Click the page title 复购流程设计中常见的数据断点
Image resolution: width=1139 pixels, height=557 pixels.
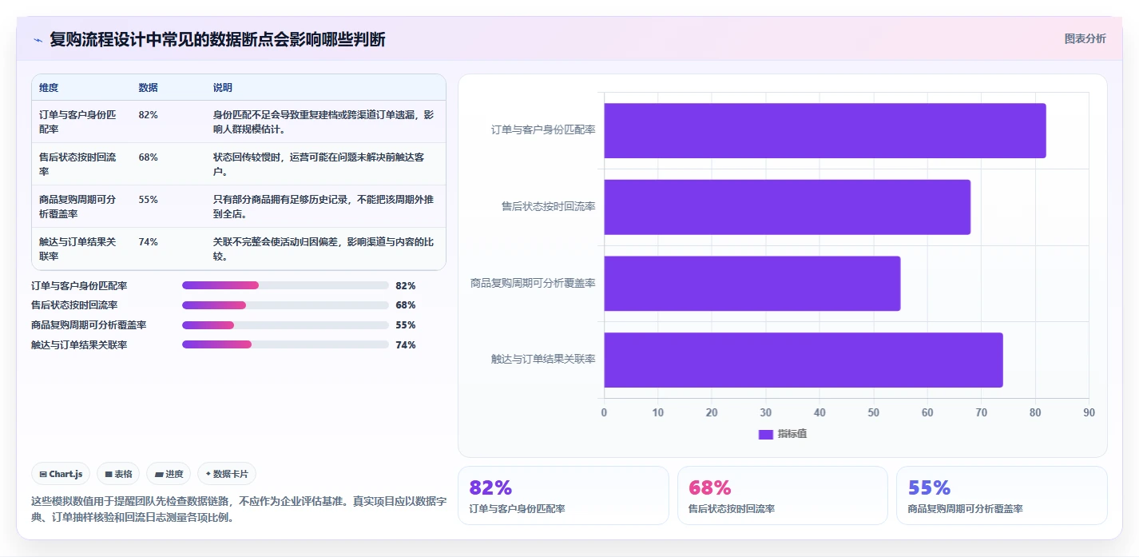(x=217, y=39)
